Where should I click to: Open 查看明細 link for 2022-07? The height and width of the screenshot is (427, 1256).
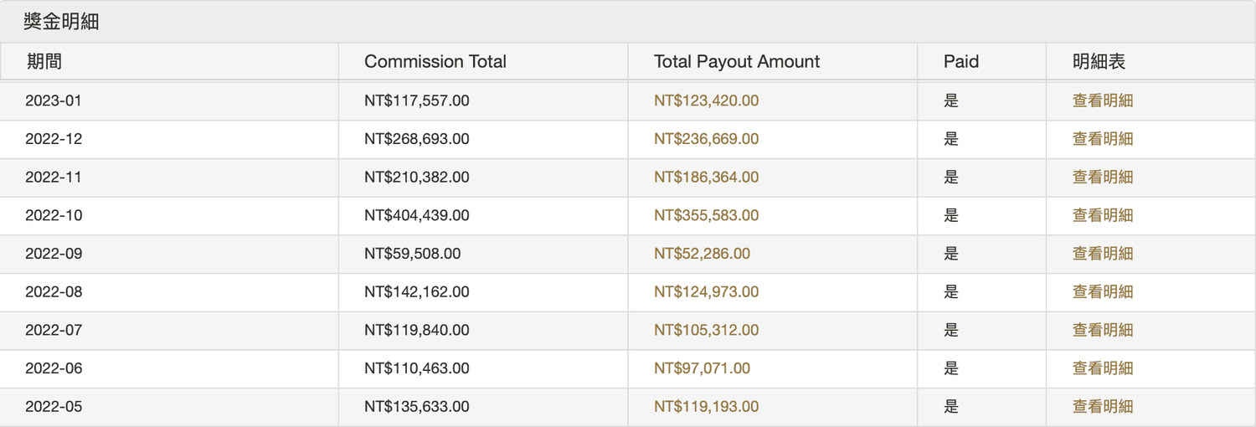tap(1103, 330)
